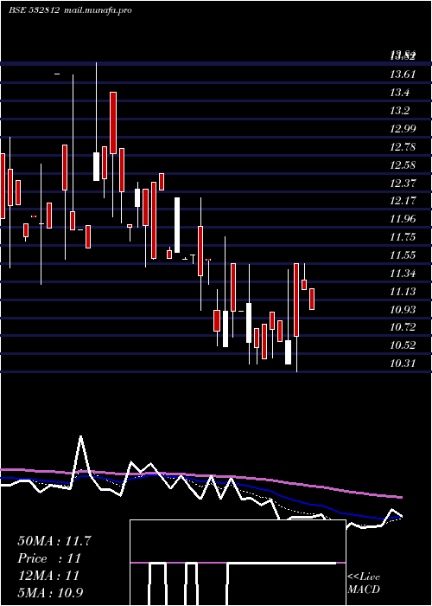Click the last red candlestick near 11.13
The height and width of the screenshot is (606, 432).
pyautogui.click(x=312, y=299)
